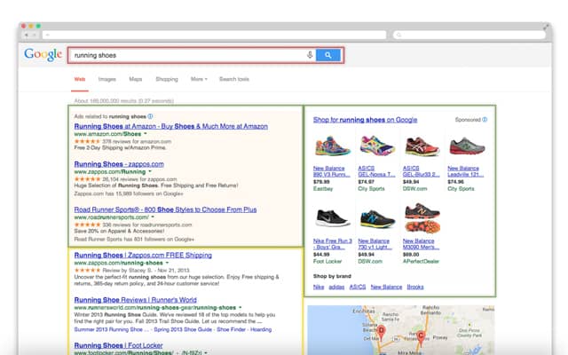Click New Balance M3090 shoe thumbnail

422,217
